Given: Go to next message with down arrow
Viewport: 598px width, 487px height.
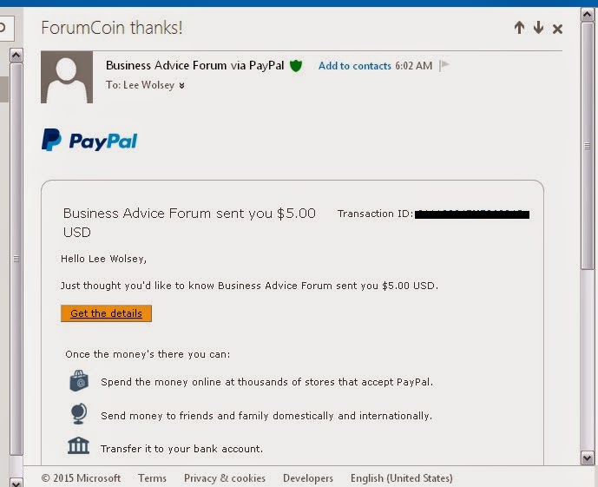Looking at the screenshot, I should point(538,28).
